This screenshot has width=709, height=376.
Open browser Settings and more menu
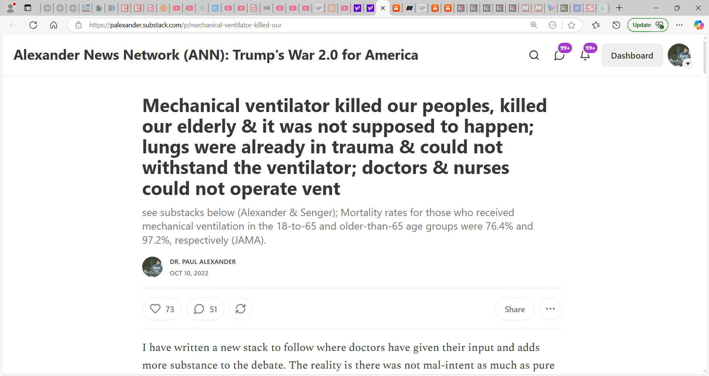tap(679, 25)
